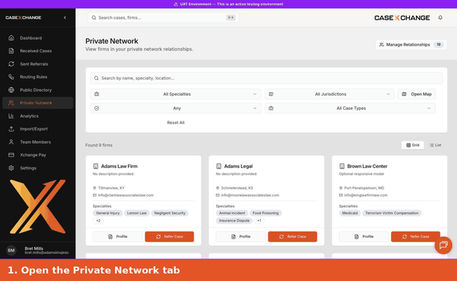The width and height of the screenshot is (457, 281).
Task: Click the Settings gear icon
Action: click(11, 168)
